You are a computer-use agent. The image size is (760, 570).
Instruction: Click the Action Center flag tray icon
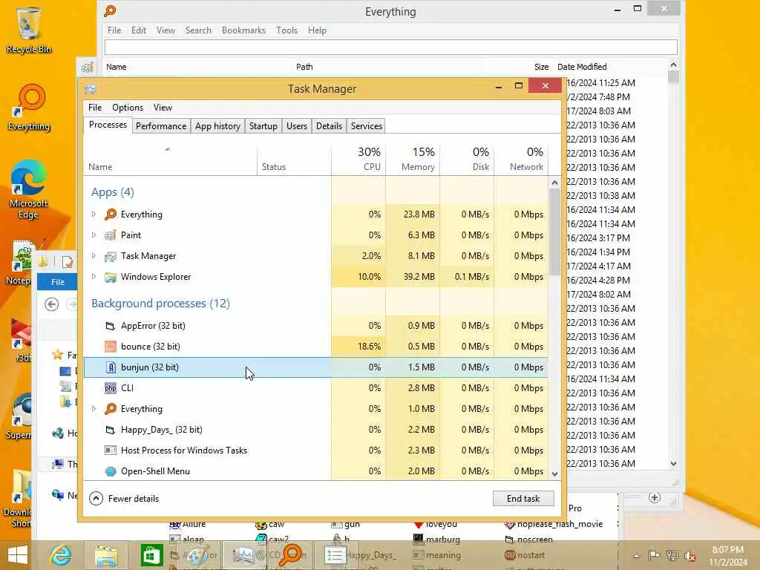[x=654, y=555]
